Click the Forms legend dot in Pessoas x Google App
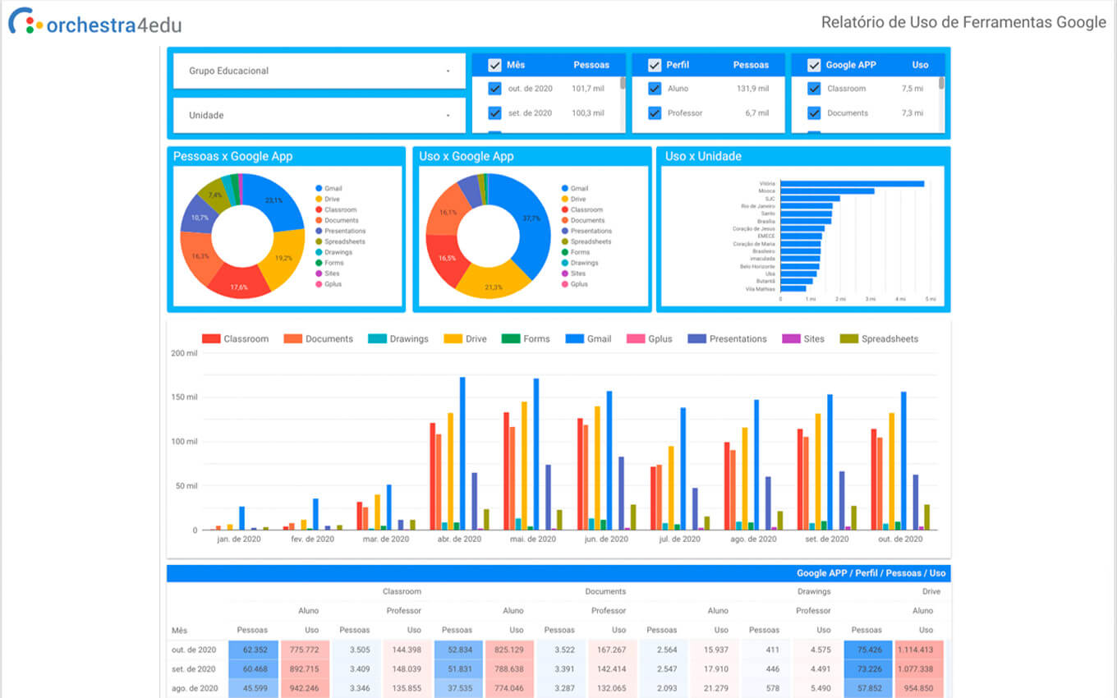 tap(318, 264)
